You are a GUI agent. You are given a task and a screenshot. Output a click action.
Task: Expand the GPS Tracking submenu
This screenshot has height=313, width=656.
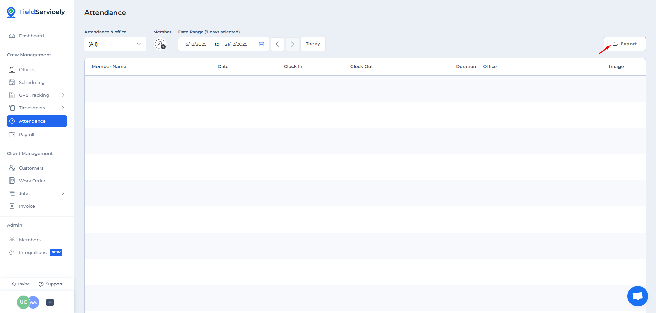(63, 95)
